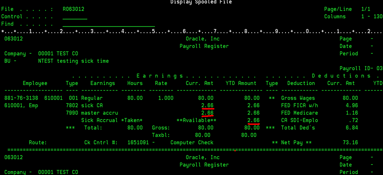Viewport: 383px width, 175px height.
Task: Select the file name R063012
Action: 73,9
